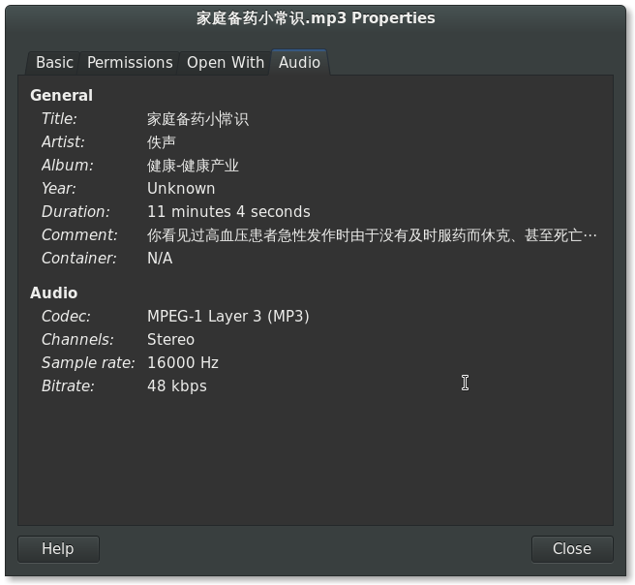This screenshot has height=585, width=635.
Task: Click the Title value text
Action: point(197,119)
